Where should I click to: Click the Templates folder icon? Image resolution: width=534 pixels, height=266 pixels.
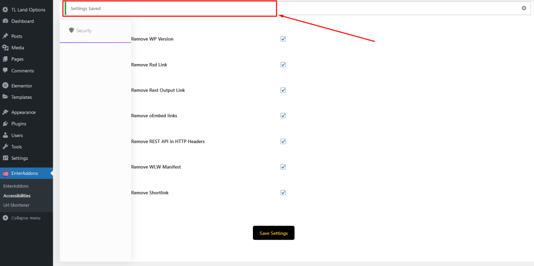tap(5, 97)
